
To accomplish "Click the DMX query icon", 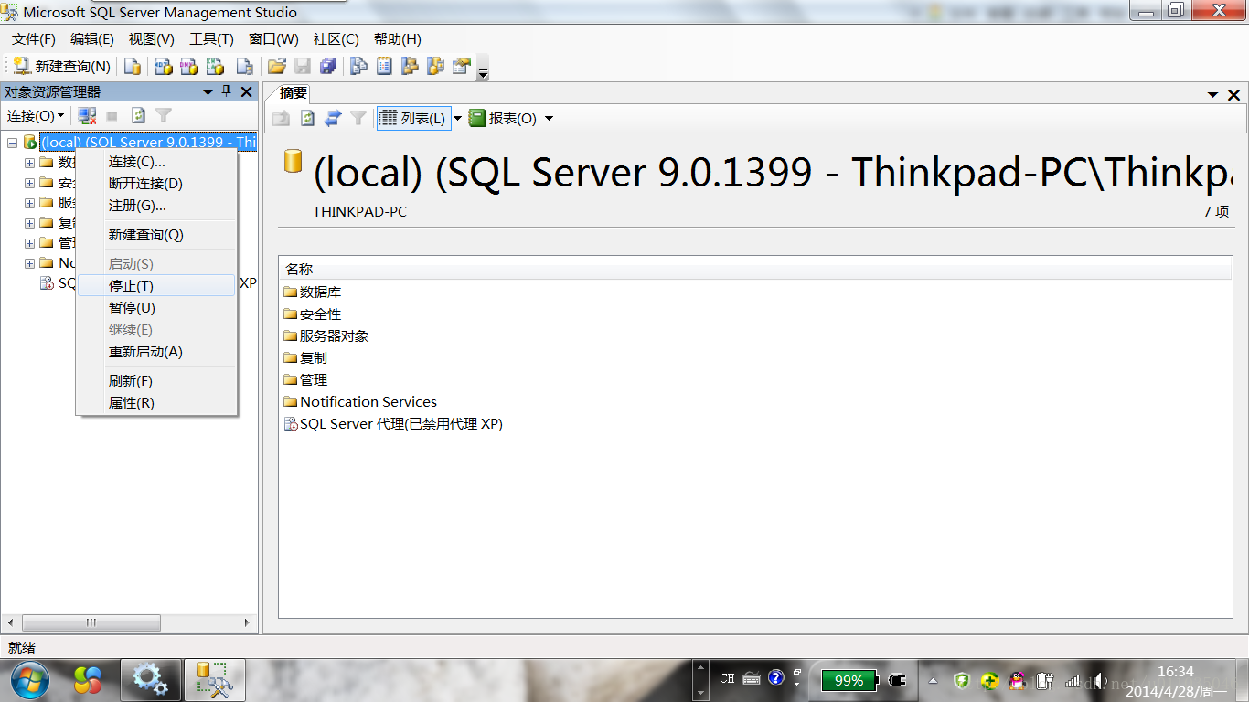I will pyautogui.click(x=189, y=66).
